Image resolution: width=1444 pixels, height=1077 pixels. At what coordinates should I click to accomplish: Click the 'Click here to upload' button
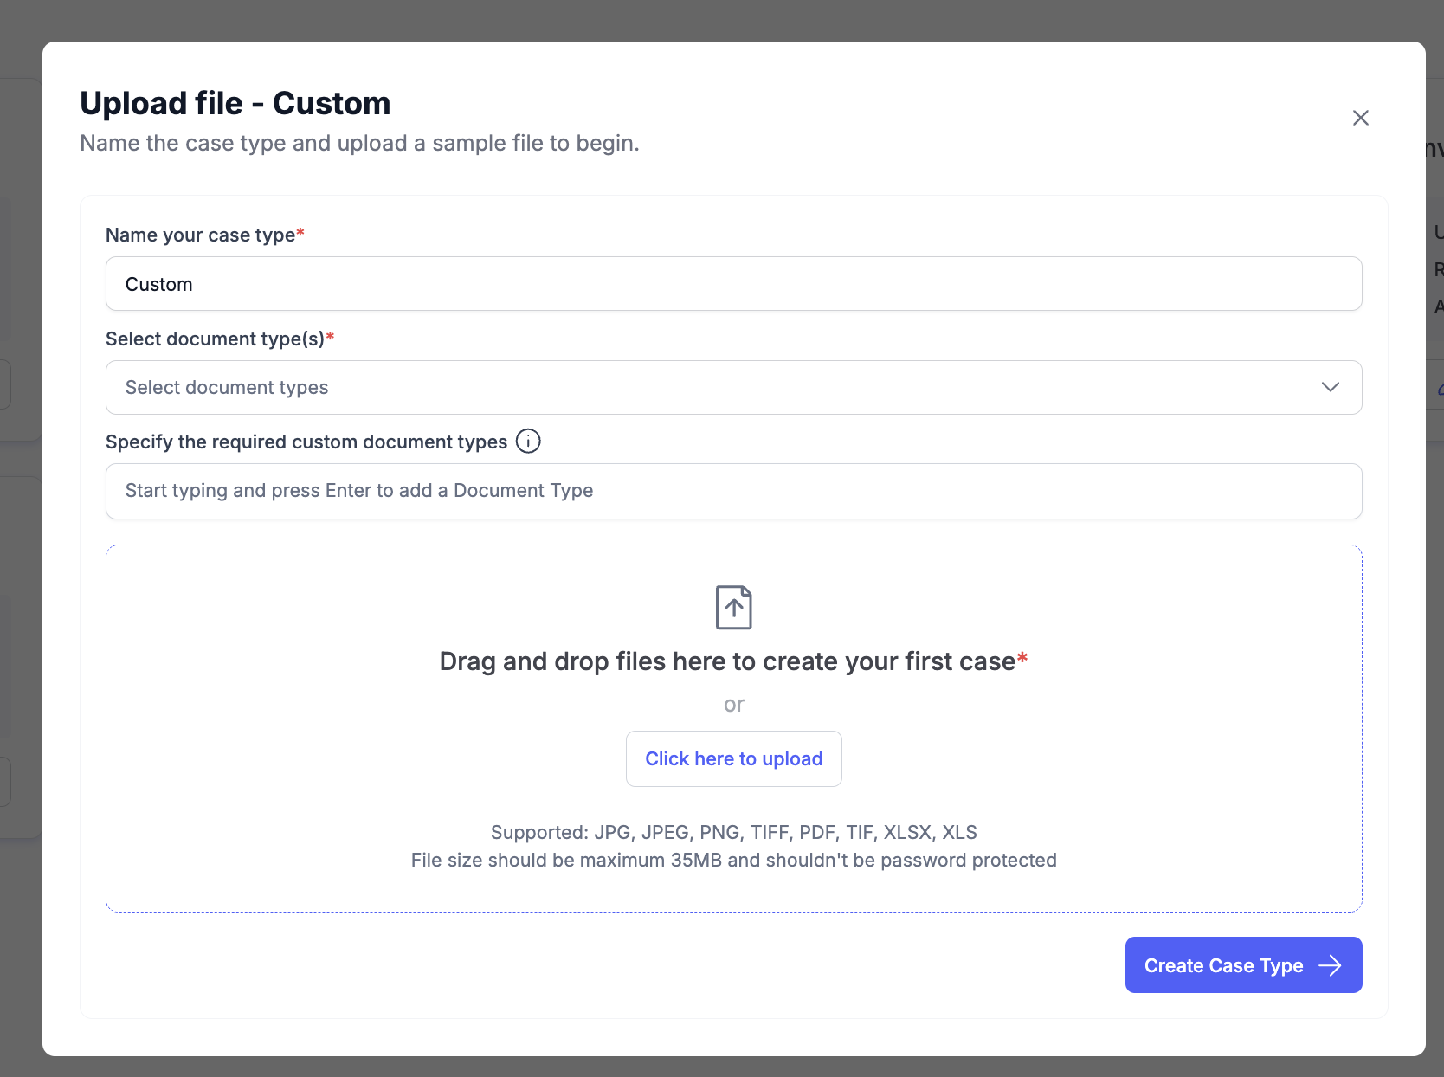click(x=734, y=758)
